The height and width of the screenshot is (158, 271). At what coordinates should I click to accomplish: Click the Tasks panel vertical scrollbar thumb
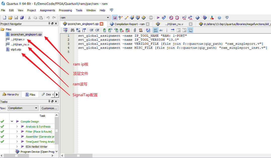pyautogui.click(x=56, y=131)
